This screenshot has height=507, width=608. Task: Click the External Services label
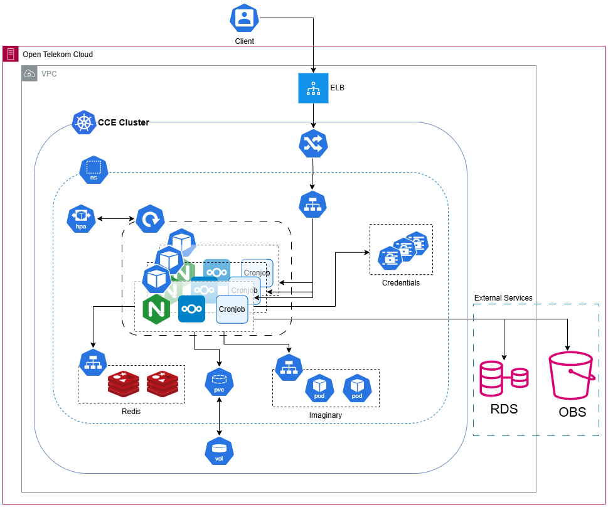coord(503,297)
